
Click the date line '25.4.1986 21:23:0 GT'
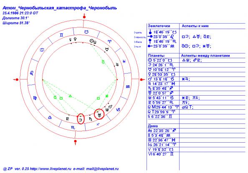(x=20, y=13)
